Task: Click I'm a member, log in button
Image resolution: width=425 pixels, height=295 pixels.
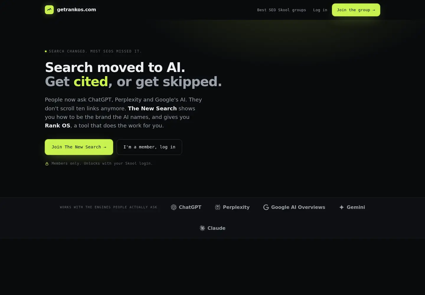Action: click(149, 147)
